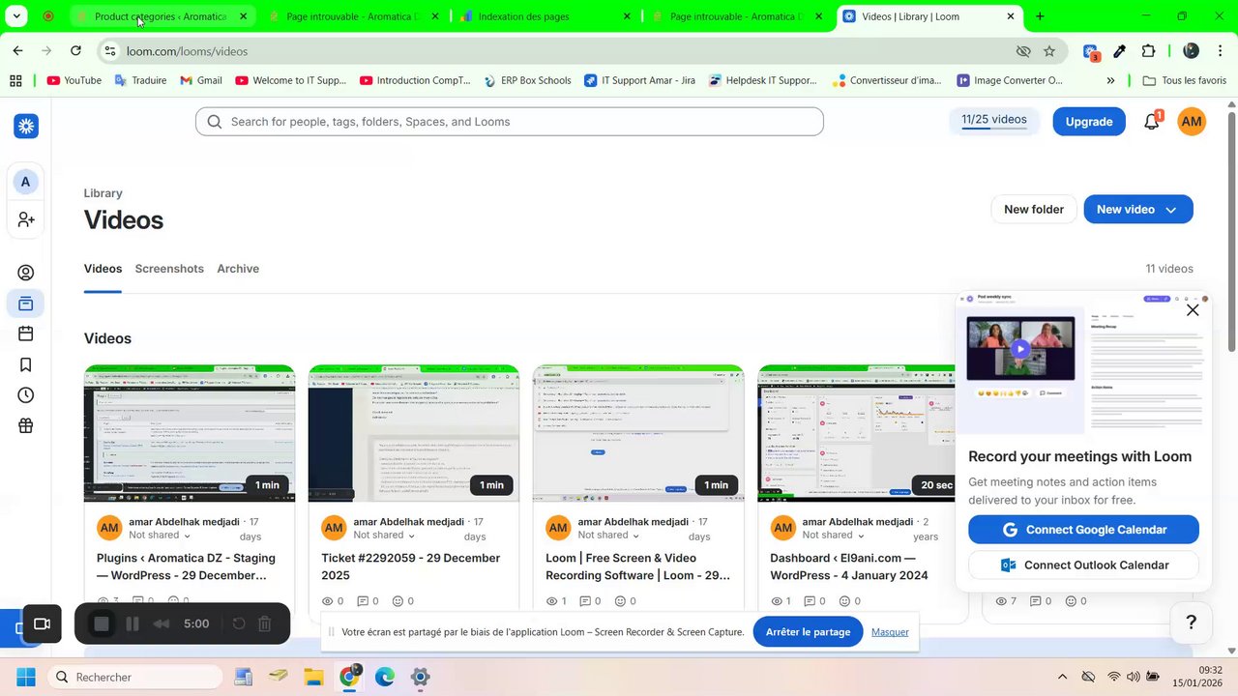The image size is (1238, 696).
Task: Open Not shared dropdown on Loom Free Screen video
Action: pyautogui.click(x=608, y=536)
